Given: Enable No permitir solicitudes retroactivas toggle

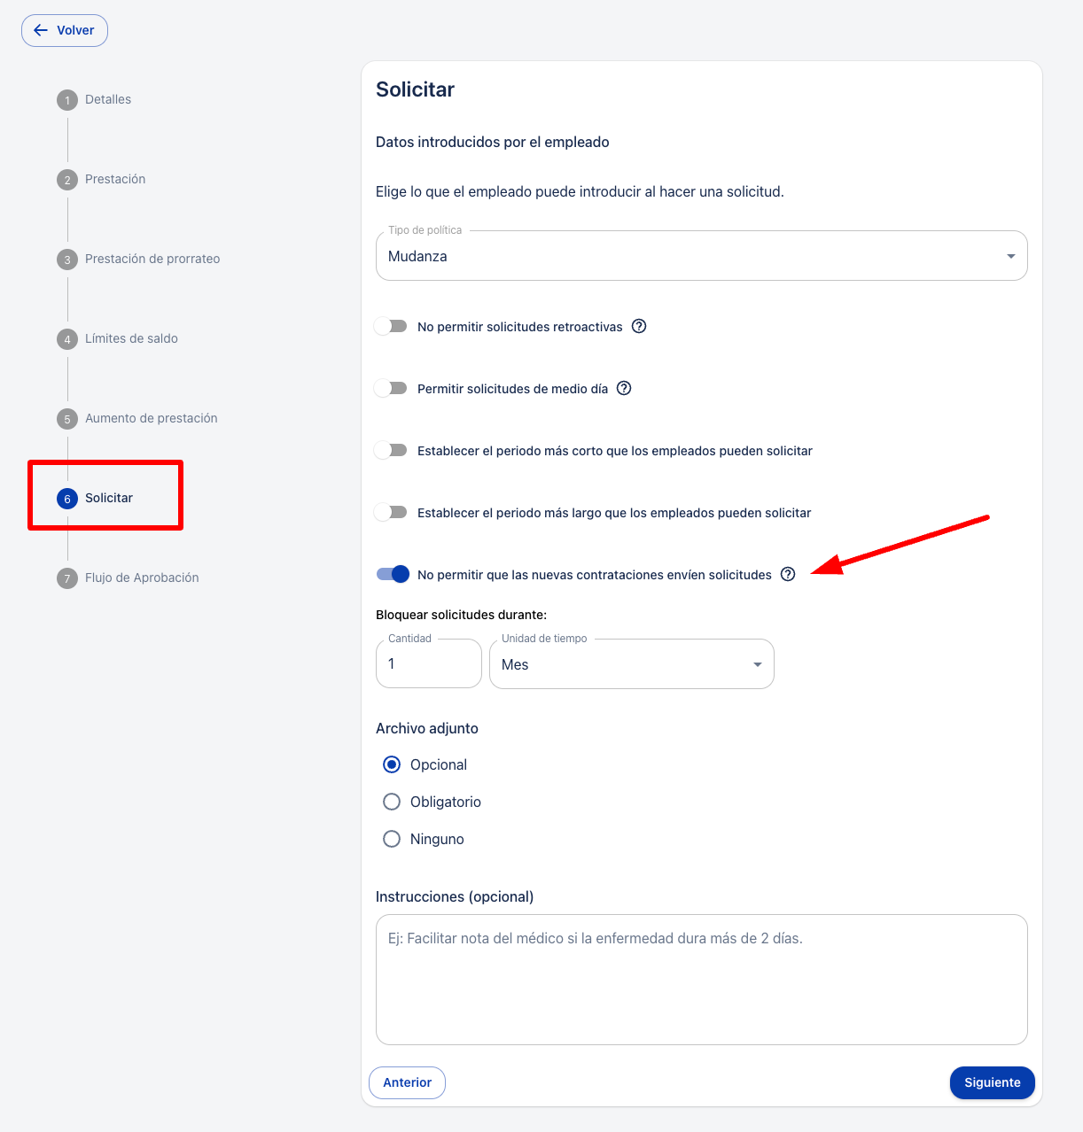Looking at the screenshot, I should 391,326.
